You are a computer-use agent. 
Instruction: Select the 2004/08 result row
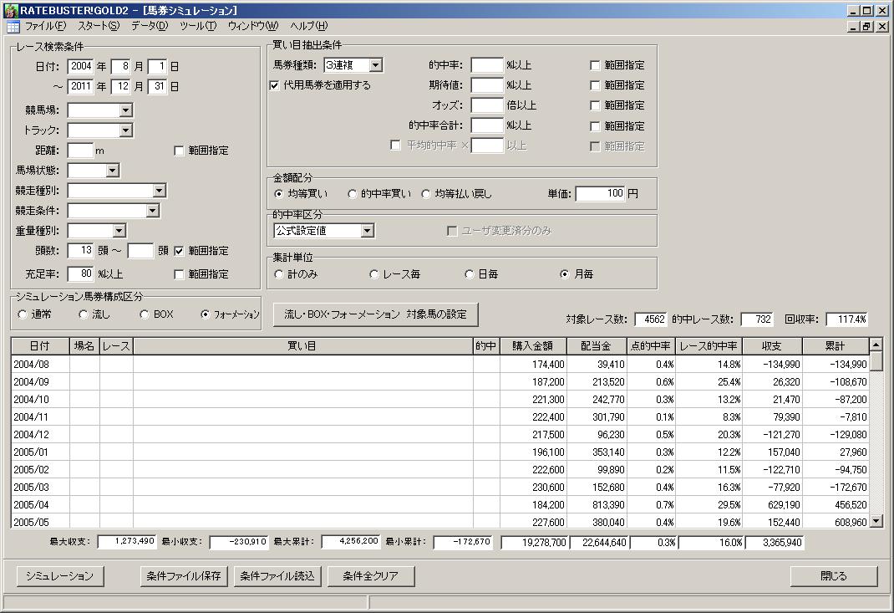(440, 365)
